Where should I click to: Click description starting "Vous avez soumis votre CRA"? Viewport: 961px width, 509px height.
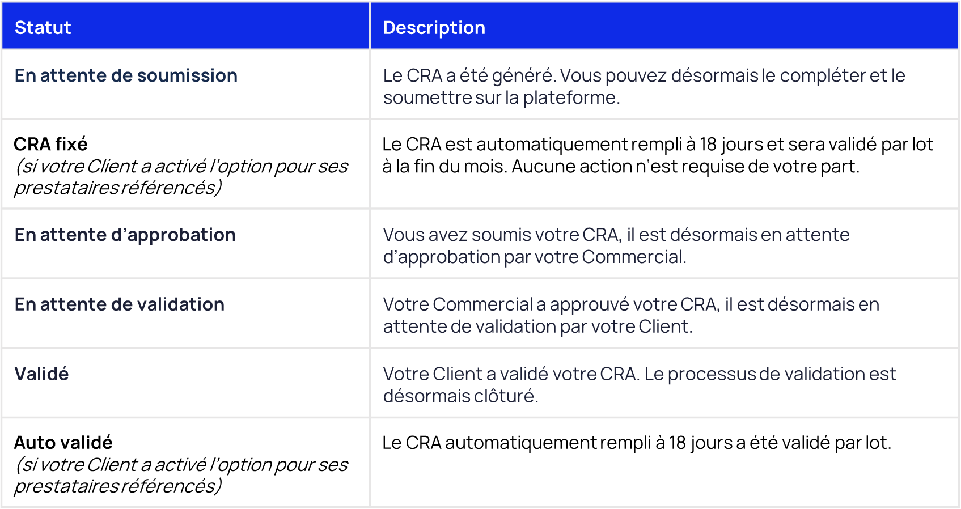[x=616, y=235]
